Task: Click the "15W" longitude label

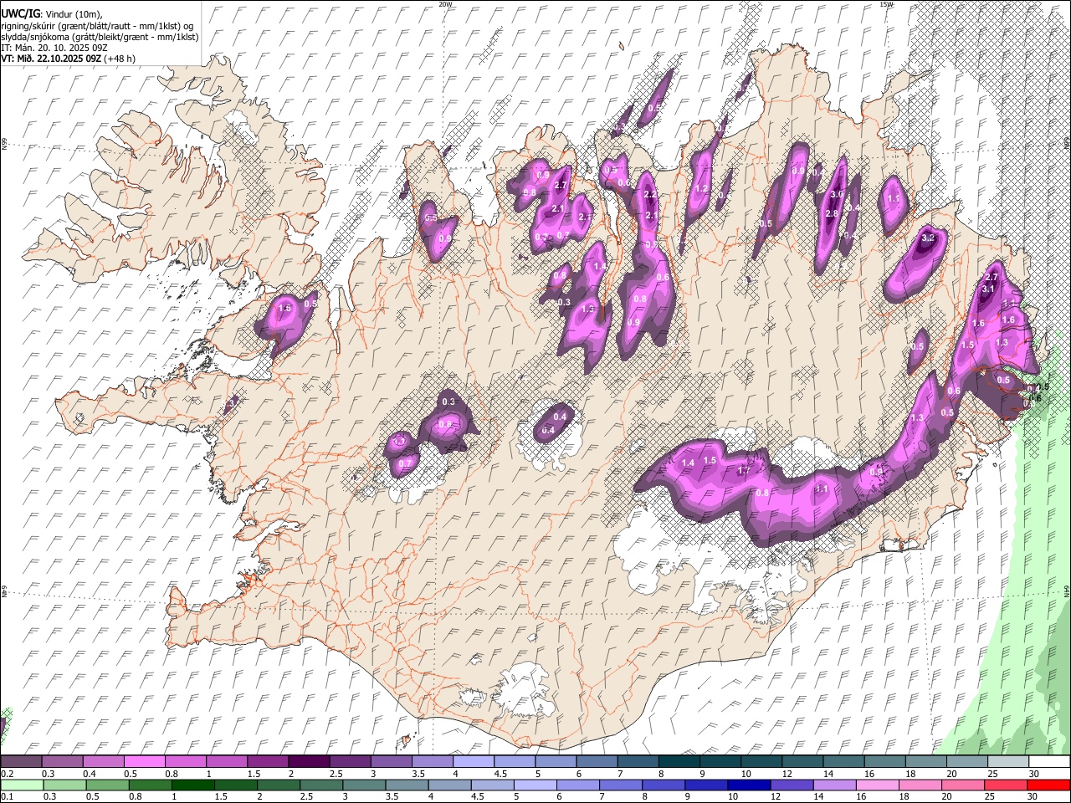Action: [x=886, y=4]
